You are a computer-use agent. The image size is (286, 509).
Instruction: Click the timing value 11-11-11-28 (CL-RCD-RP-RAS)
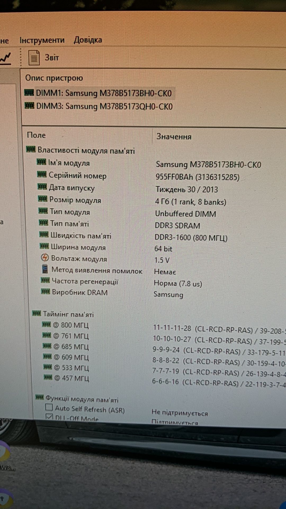(203, 329)
